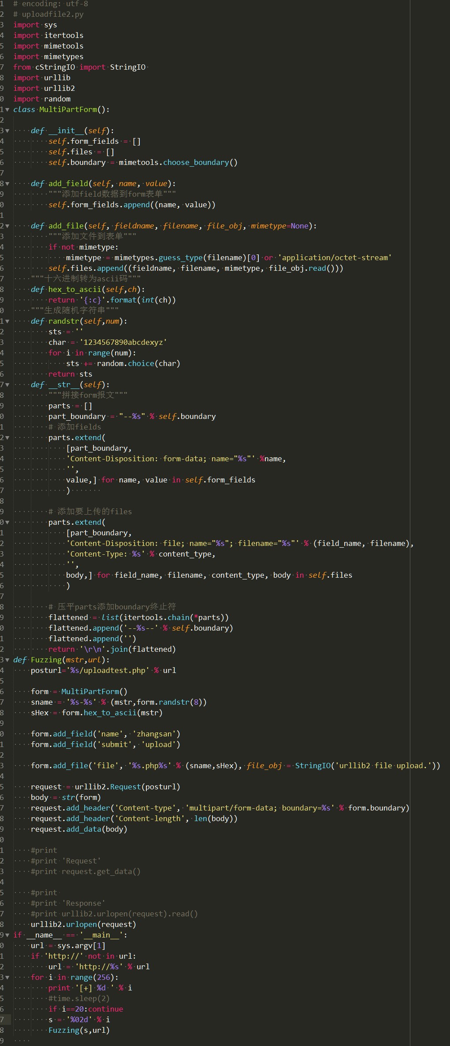Click the 'Content-Type: %s' string
The height and width of the screenshot is (1046, 450).
click(106, 554)
